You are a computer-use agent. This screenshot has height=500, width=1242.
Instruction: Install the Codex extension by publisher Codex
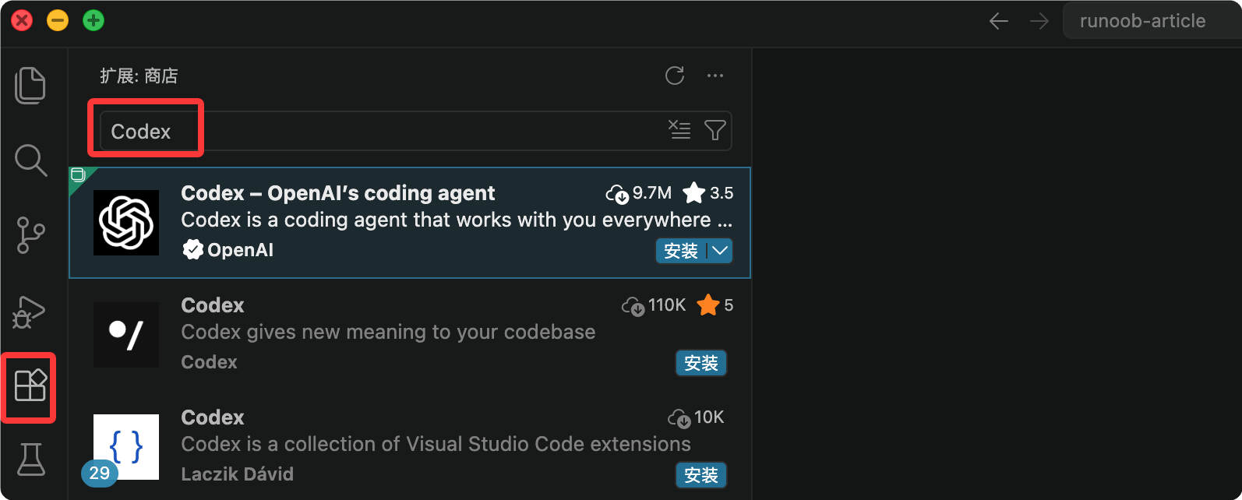(x=700, y=363)
